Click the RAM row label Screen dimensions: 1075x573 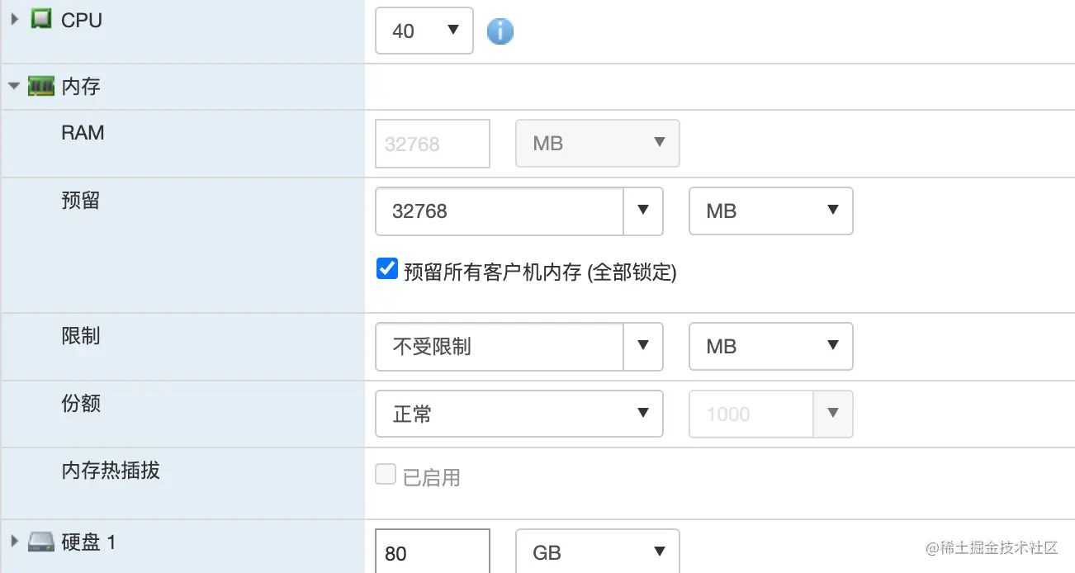[83, 133]
